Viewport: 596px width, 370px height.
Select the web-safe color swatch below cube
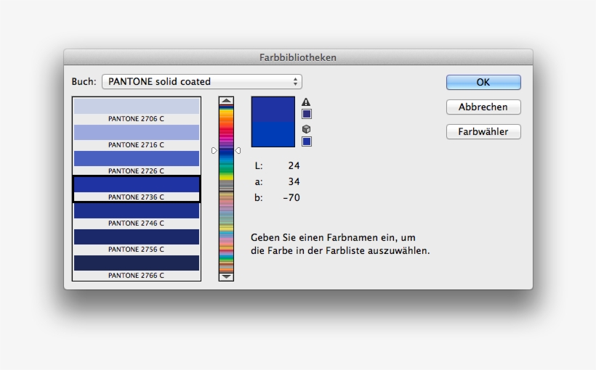[307, 141]
